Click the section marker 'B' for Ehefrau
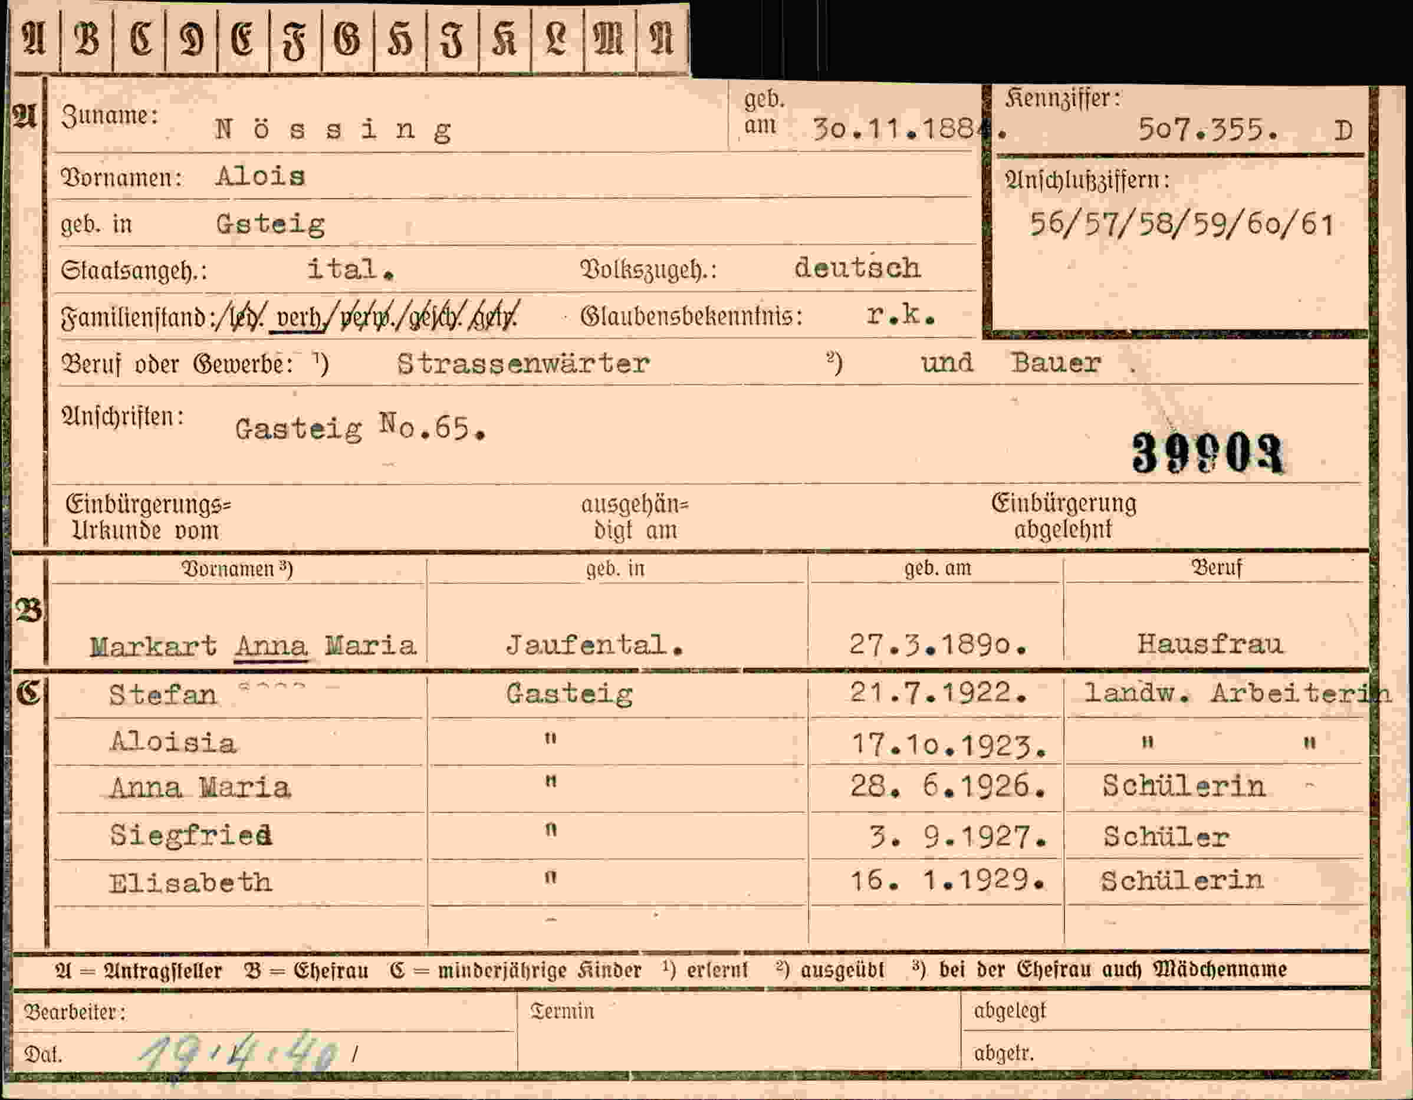 [x=29, y=611]
